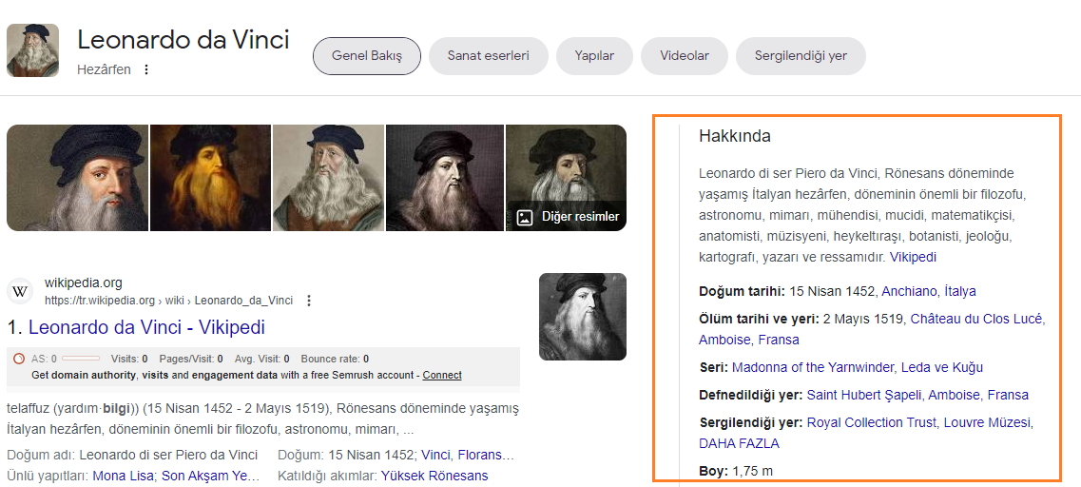Open the Château du Clos Lucé link
The image size is (1081, 487).
click(x=977, y=319)
